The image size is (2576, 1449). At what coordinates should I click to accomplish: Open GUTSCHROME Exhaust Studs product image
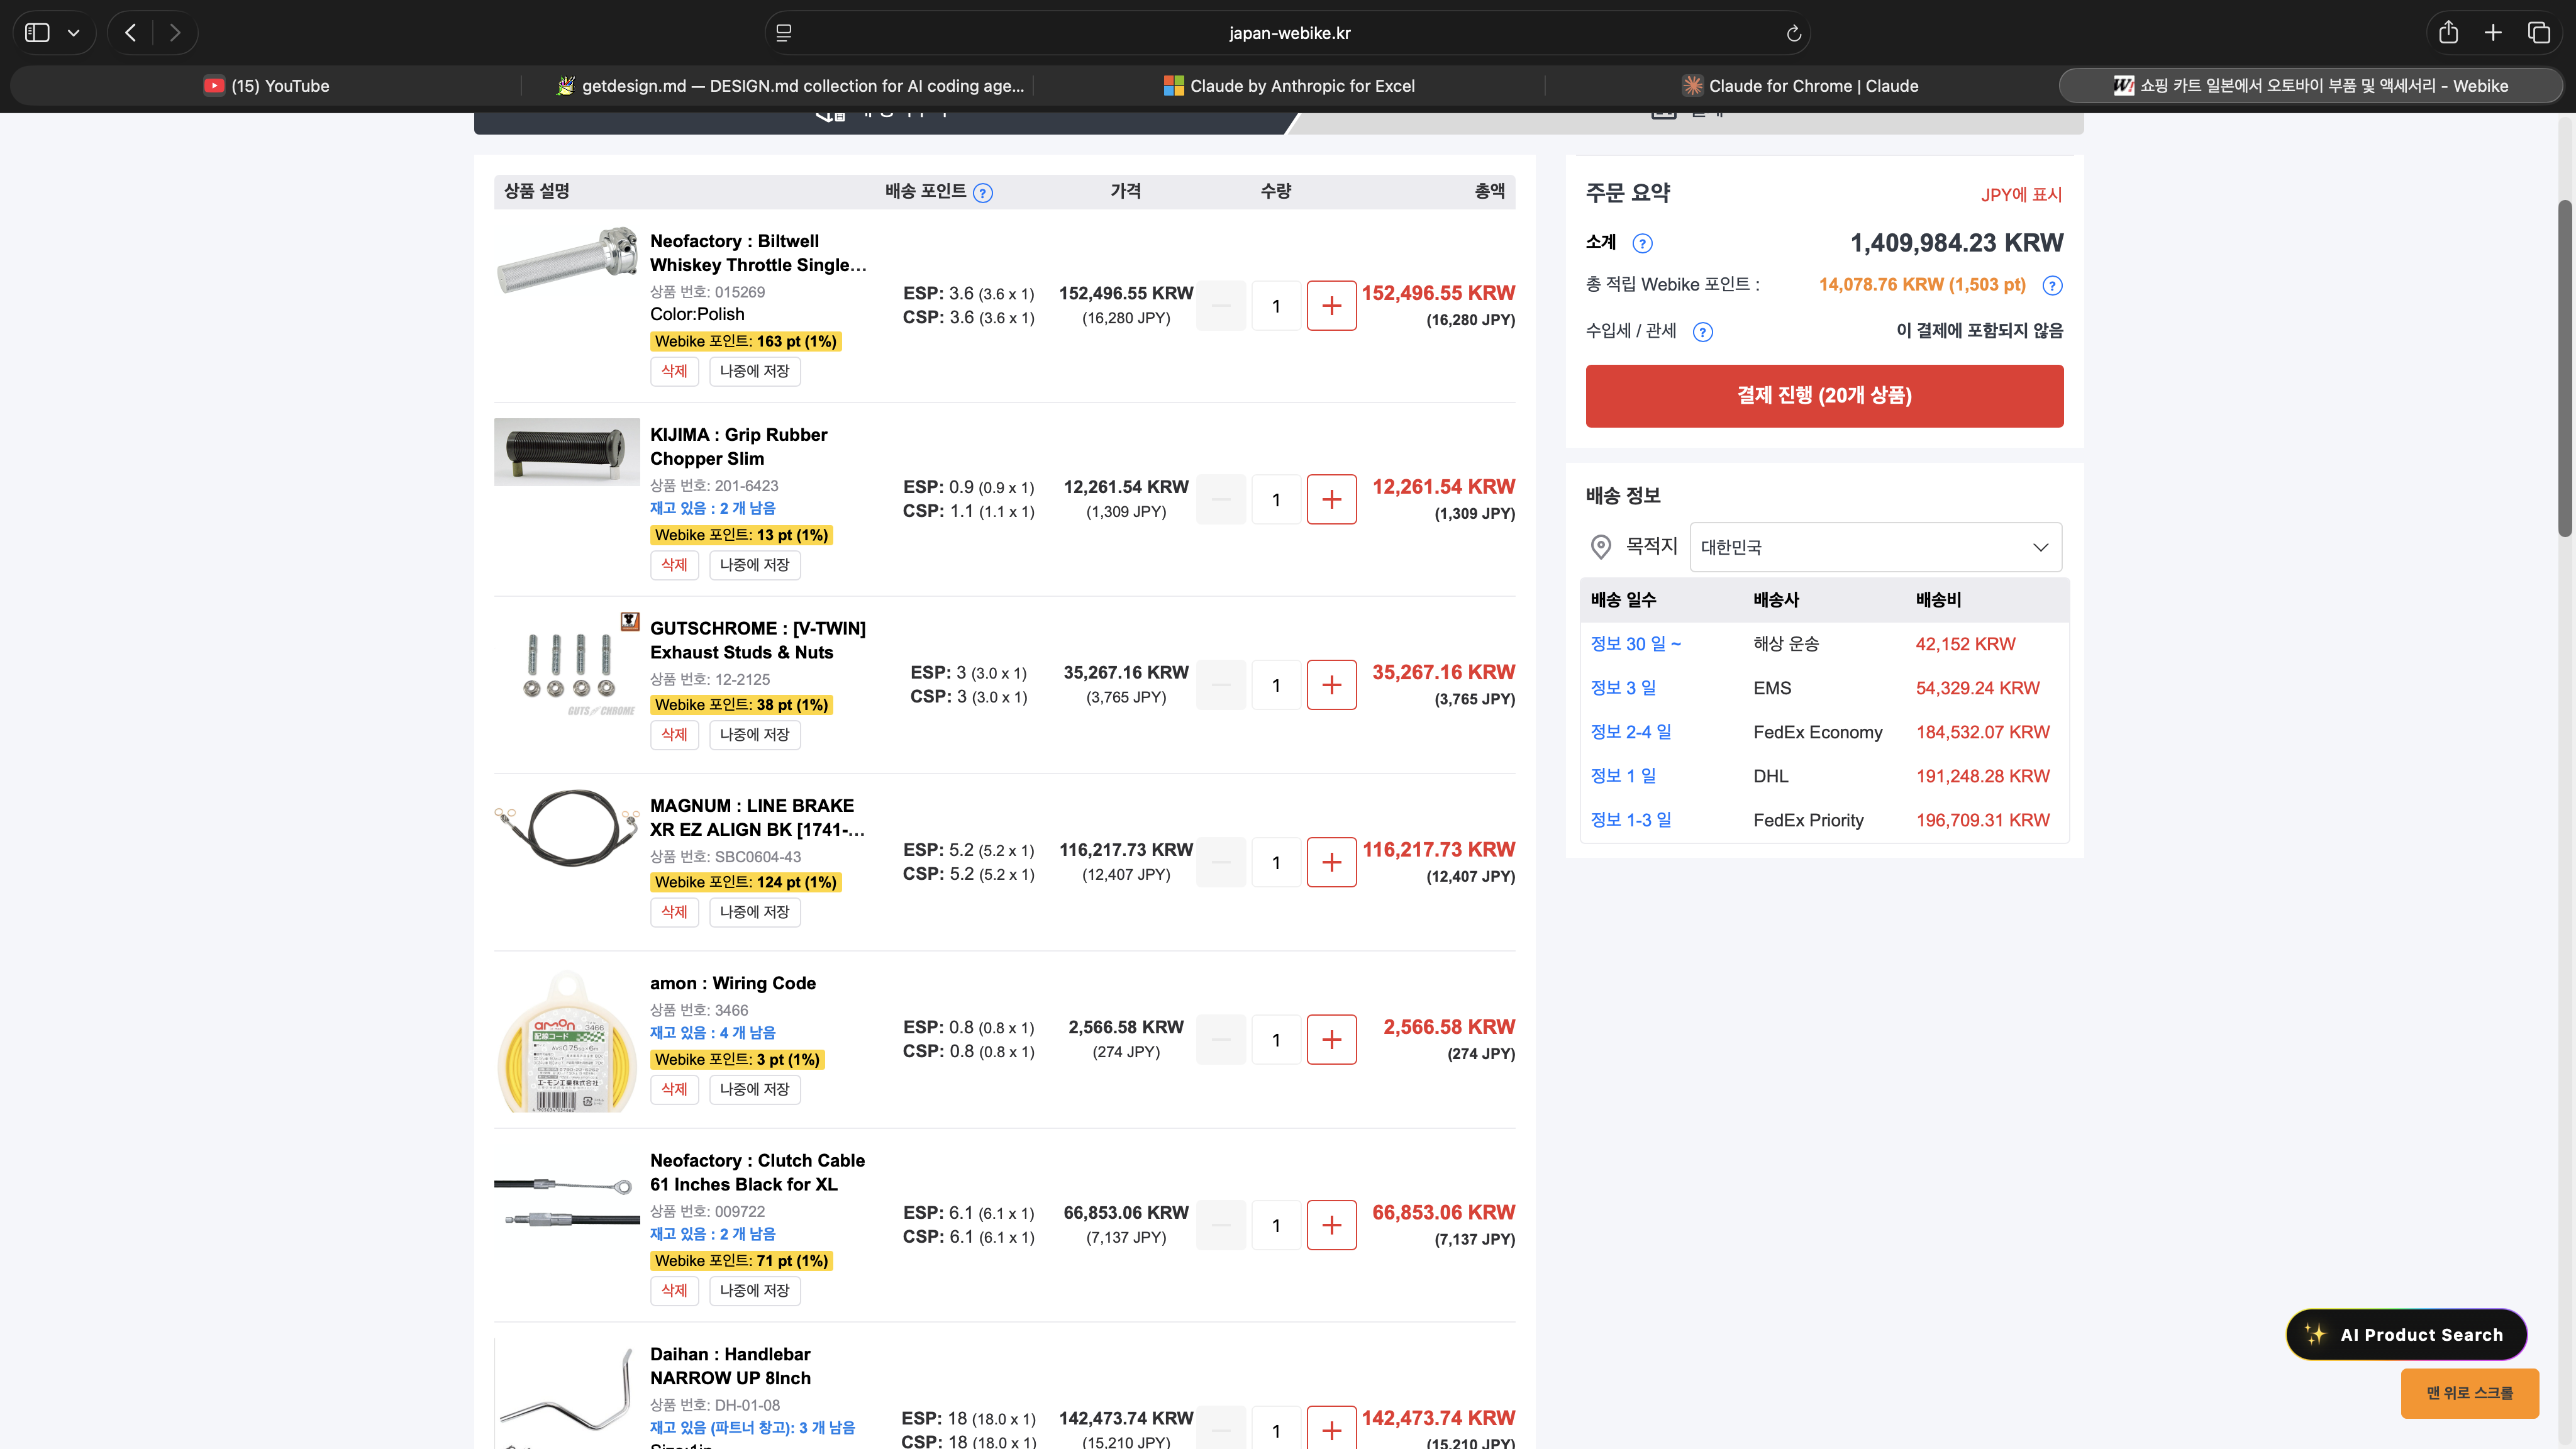(x=567, y=666)
